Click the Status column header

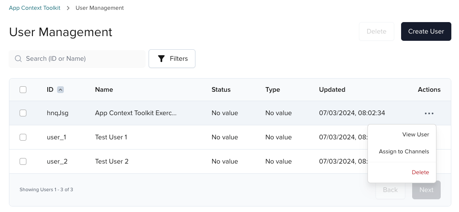click(x=221, y=90)
